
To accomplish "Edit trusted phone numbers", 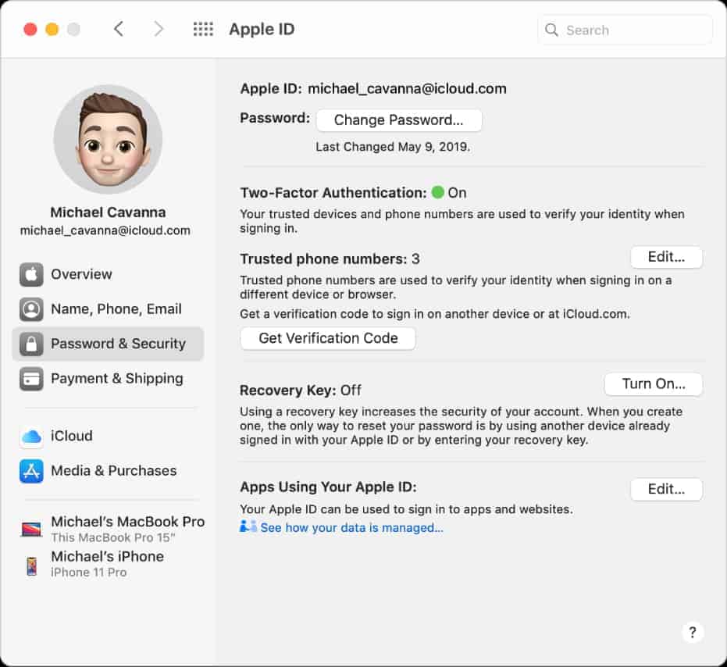I will click(x=666, y=257).
